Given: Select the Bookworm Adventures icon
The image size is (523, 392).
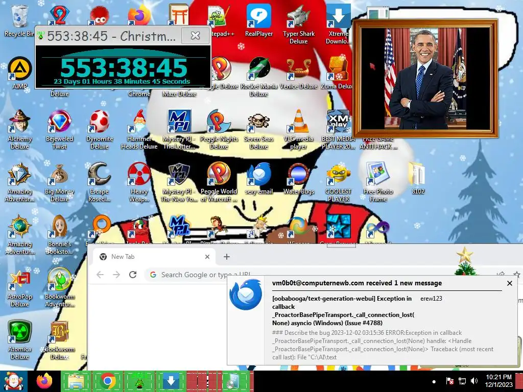Looking at the screenshot, I should pyautogui.click(x=59, y=287).
